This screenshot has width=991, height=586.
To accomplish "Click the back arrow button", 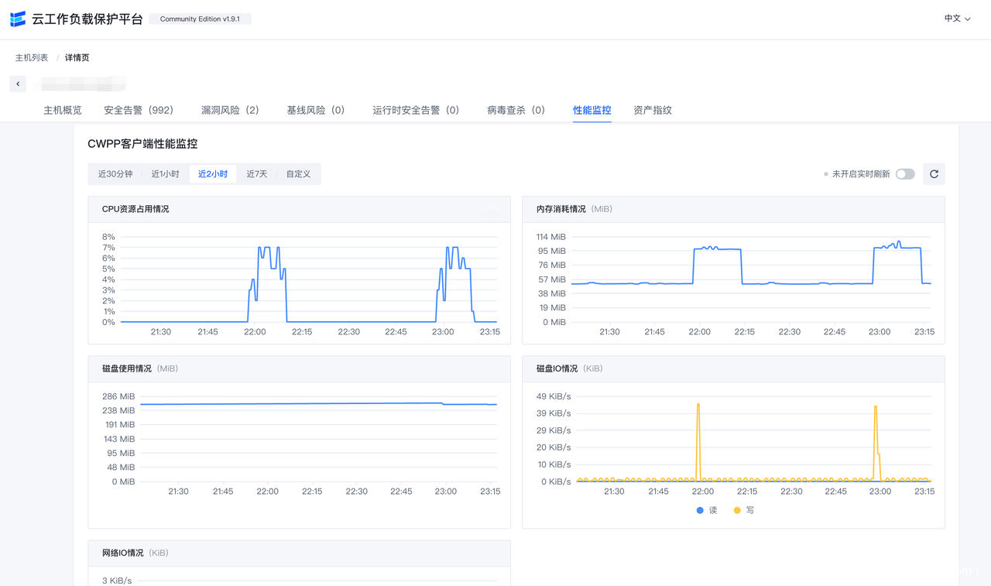I will point(18,84).
